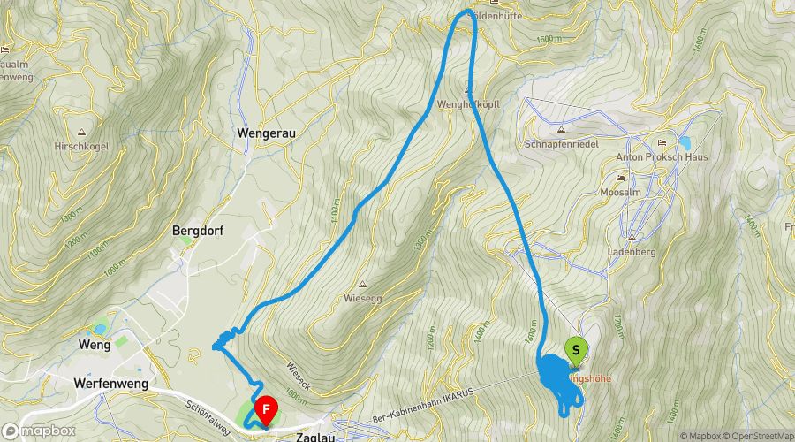Click the Anton Proksch Haus hut icon

pyautogui.click(x=662, y=143)
